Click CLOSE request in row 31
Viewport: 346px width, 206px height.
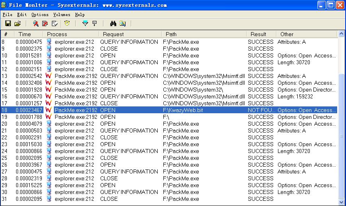pyautogui.click(x=109, y=199)
